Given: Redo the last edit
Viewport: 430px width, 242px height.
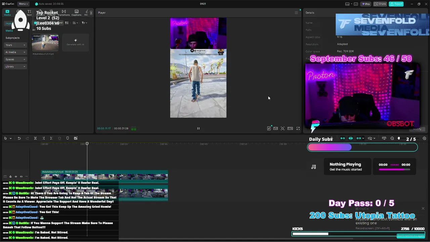Looking at the screenshot, I should (27, 138).
